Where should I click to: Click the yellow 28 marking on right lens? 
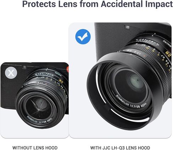168,54
